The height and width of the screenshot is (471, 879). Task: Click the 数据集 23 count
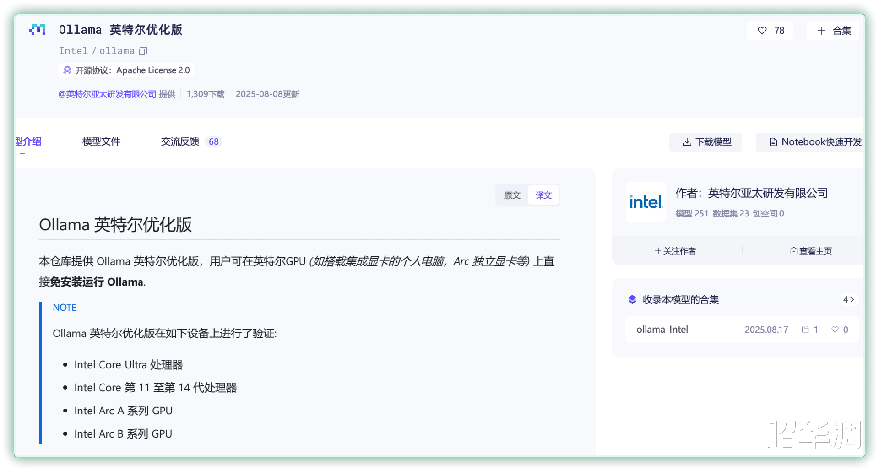point(731,213)
